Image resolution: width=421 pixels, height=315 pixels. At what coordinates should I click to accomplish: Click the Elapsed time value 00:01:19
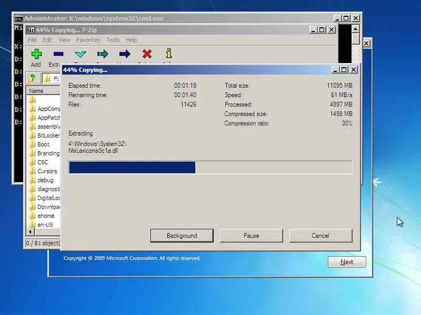click(x=185, y=86)
